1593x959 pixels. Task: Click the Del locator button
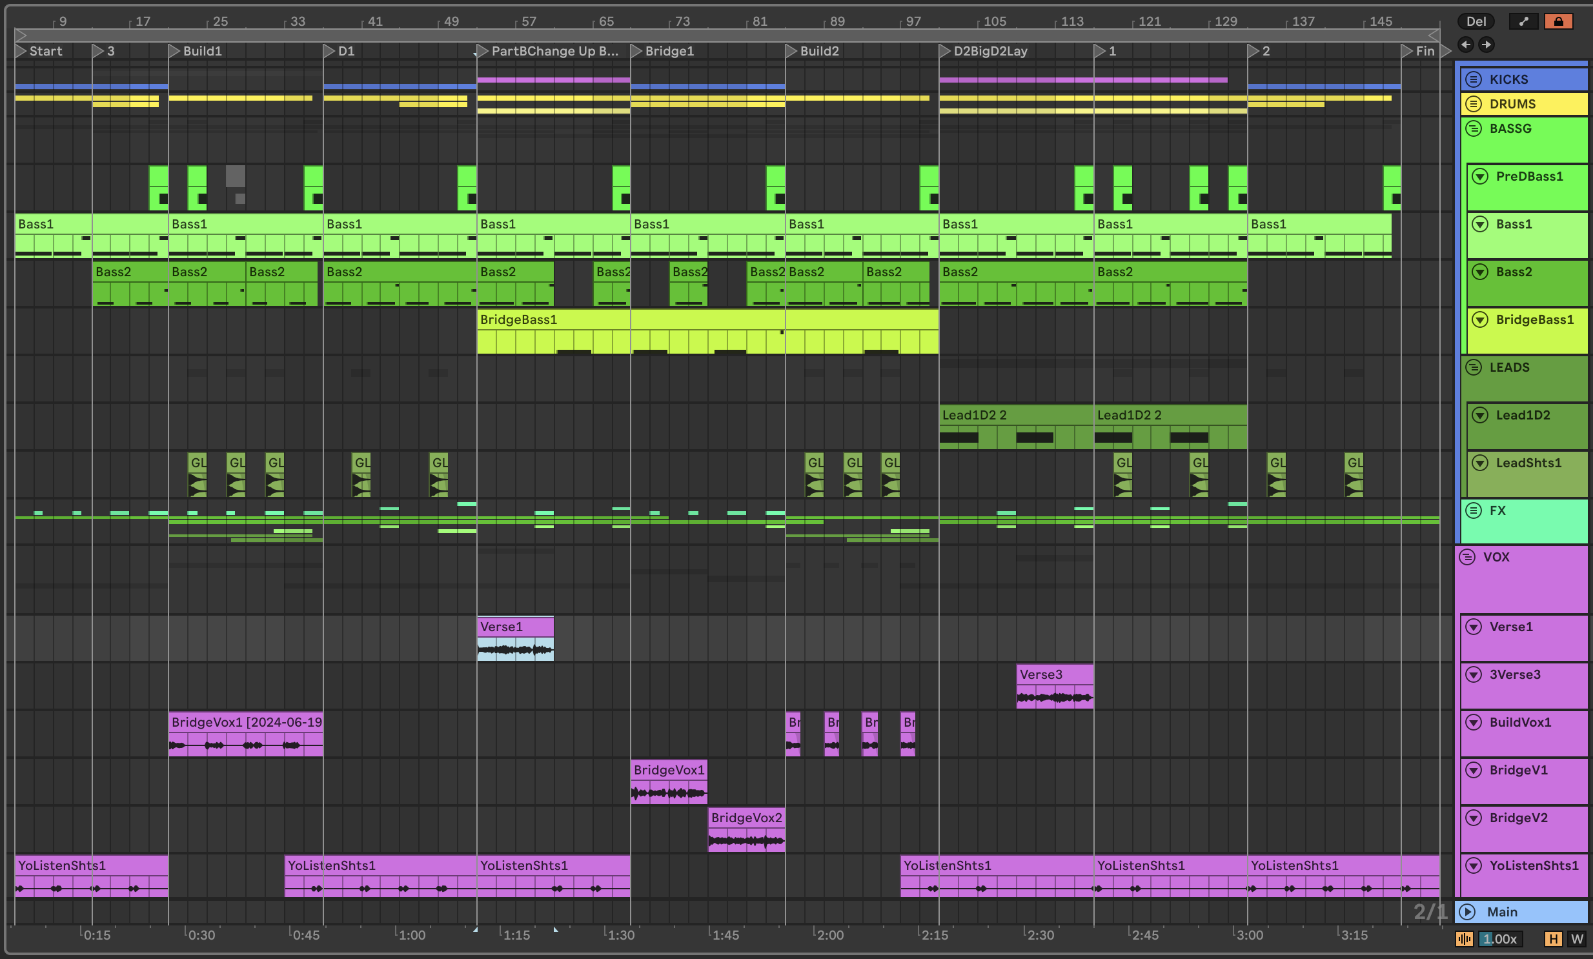pos(1476,21)
